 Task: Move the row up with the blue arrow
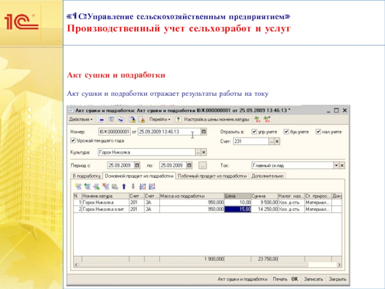tap(124, 186)
